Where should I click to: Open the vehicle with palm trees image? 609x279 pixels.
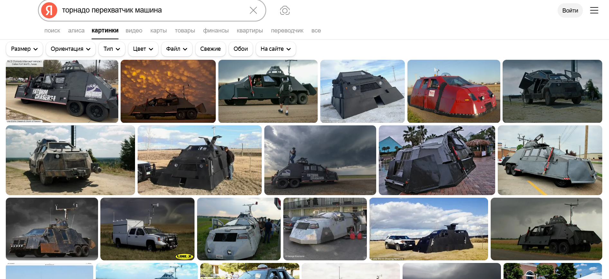pyautogui.click(x=437, y=160)
